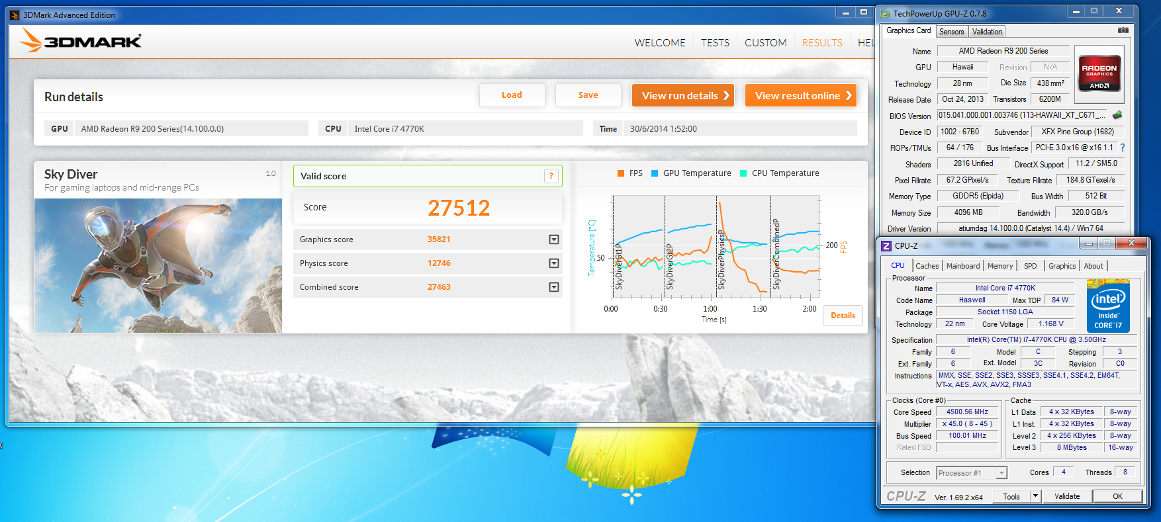This screenshot has width=1161, height=522.
Task: Click the CPU field Intel Core i7 4770K in 3DMark
Action: (x=465, y=129)
